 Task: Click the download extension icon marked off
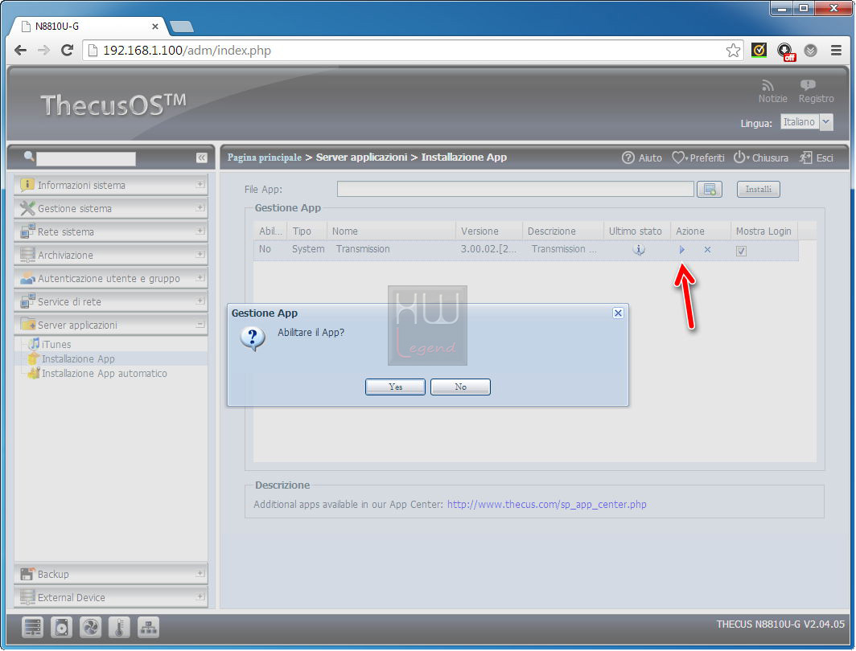785,51
